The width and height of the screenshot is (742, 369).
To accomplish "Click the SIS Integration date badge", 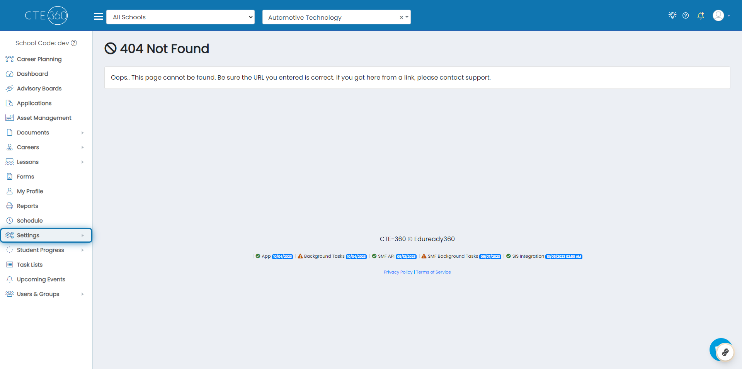I will coord(563,257).
